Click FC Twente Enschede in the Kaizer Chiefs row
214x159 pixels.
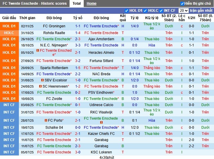(x=54, y=134)
